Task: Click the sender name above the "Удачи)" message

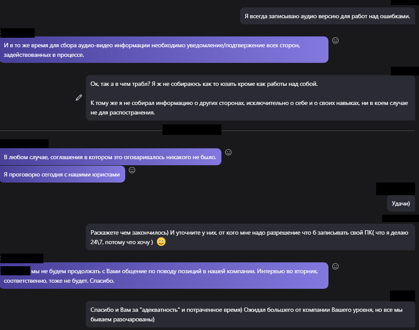Action: [396, 189]
